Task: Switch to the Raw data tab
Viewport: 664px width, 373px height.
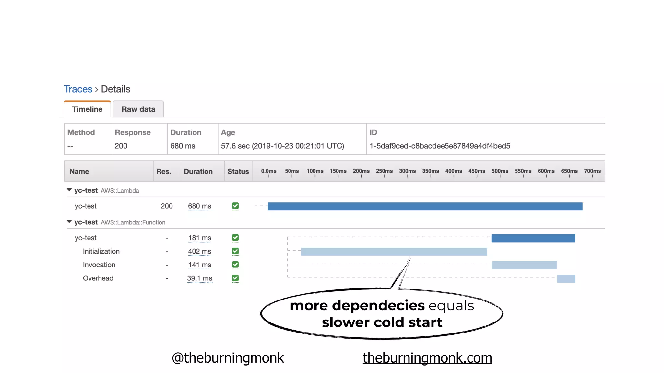Action: point(138,109)
